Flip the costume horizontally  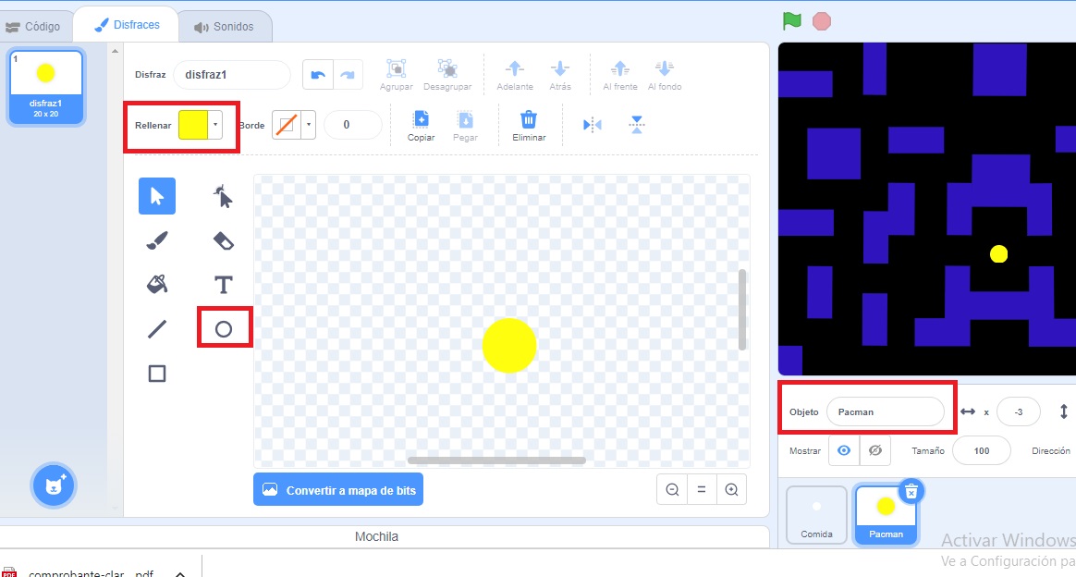(x=591, y=123)
